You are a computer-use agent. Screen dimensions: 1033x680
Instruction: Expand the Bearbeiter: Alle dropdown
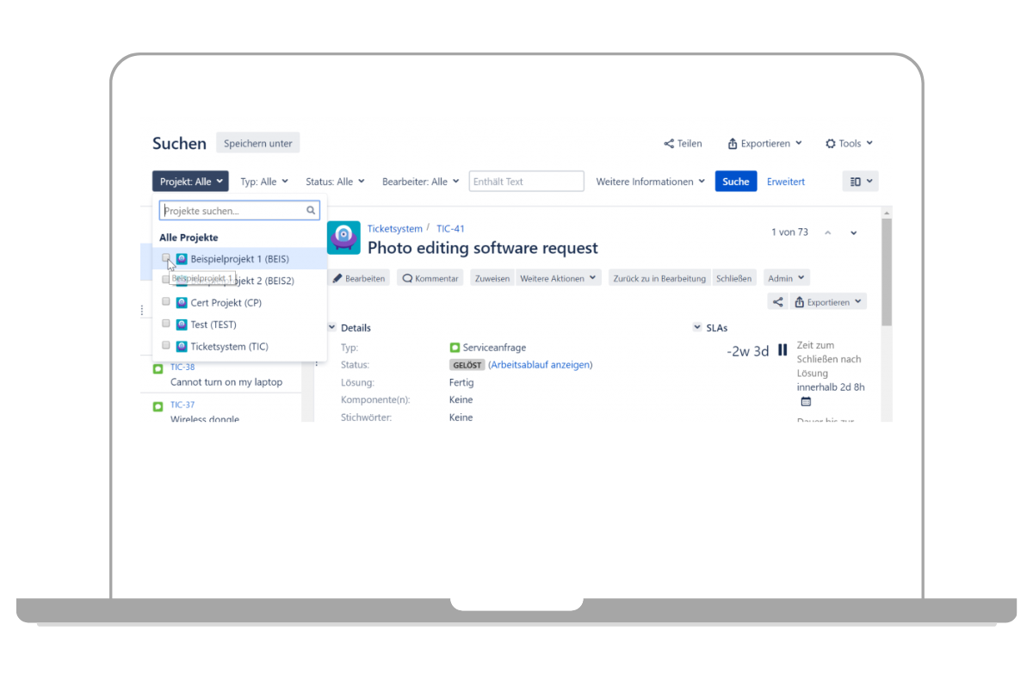[x=419, y=182]
